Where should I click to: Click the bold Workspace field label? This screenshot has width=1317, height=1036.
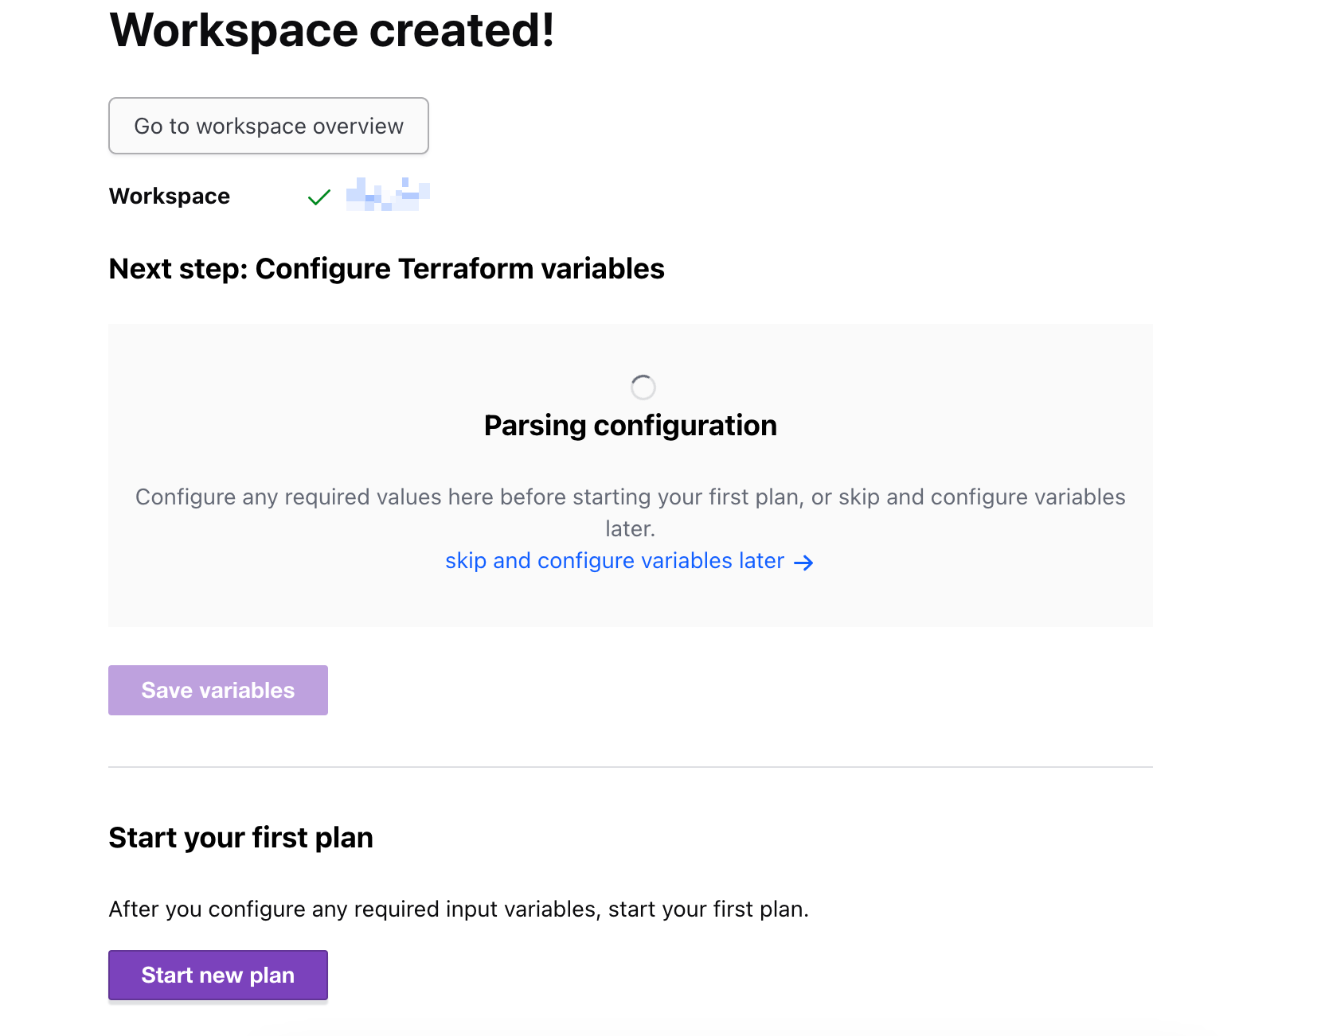169,197
